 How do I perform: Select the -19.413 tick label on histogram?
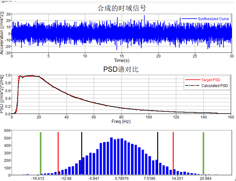38,178
